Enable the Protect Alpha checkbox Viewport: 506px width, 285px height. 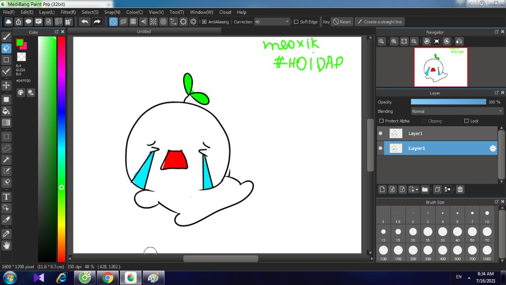pyautogui.click(x=381, y=121)
